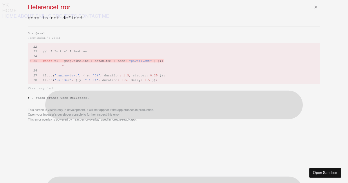
Task: Click the View compiled link
Action: pos(40,88)
